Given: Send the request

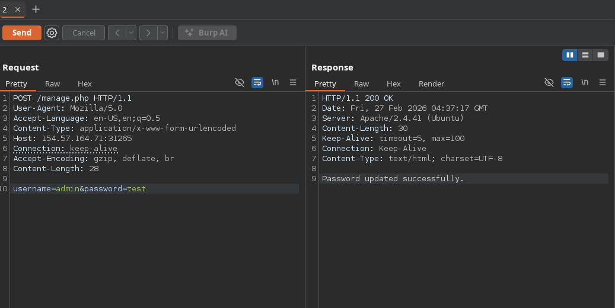Looking at the screenshot, I should (21, 33).
